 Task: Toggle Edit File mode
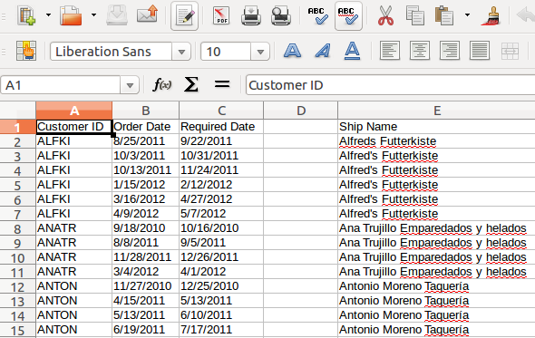[x=184, y=15]
